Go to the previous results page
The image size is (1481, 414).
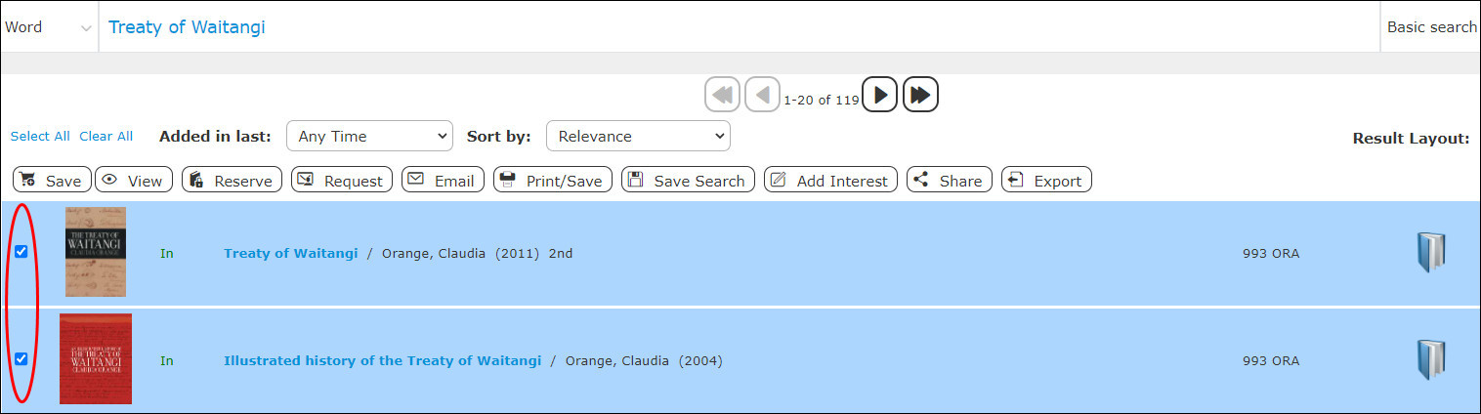coord(762,95)
